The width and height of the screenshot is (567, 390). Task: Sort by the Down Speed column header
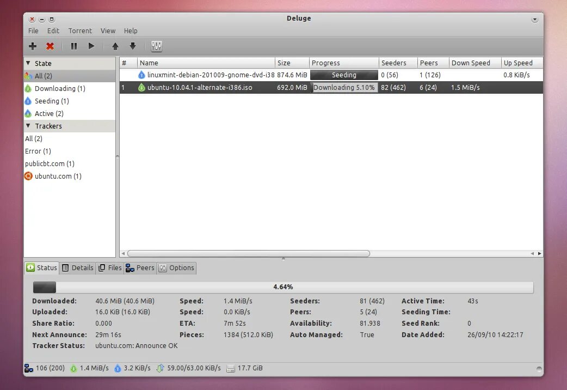[475, 63]
